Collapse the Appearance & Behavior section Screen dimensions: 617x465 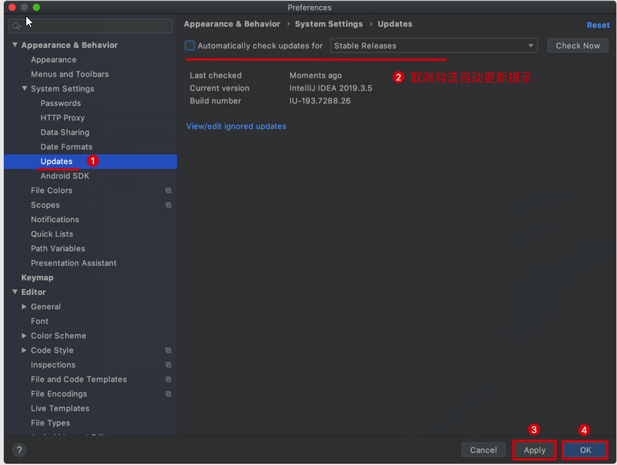pos(15,45)
